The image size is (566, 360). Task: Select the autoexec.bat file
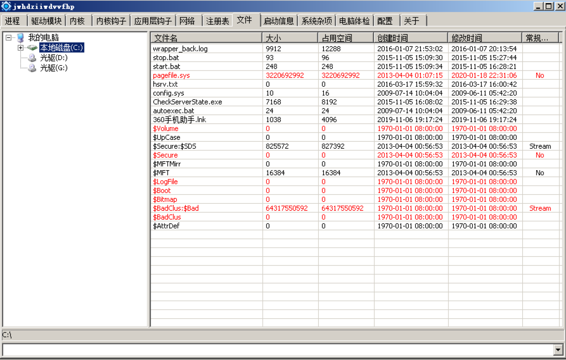(x=173, y=111)
